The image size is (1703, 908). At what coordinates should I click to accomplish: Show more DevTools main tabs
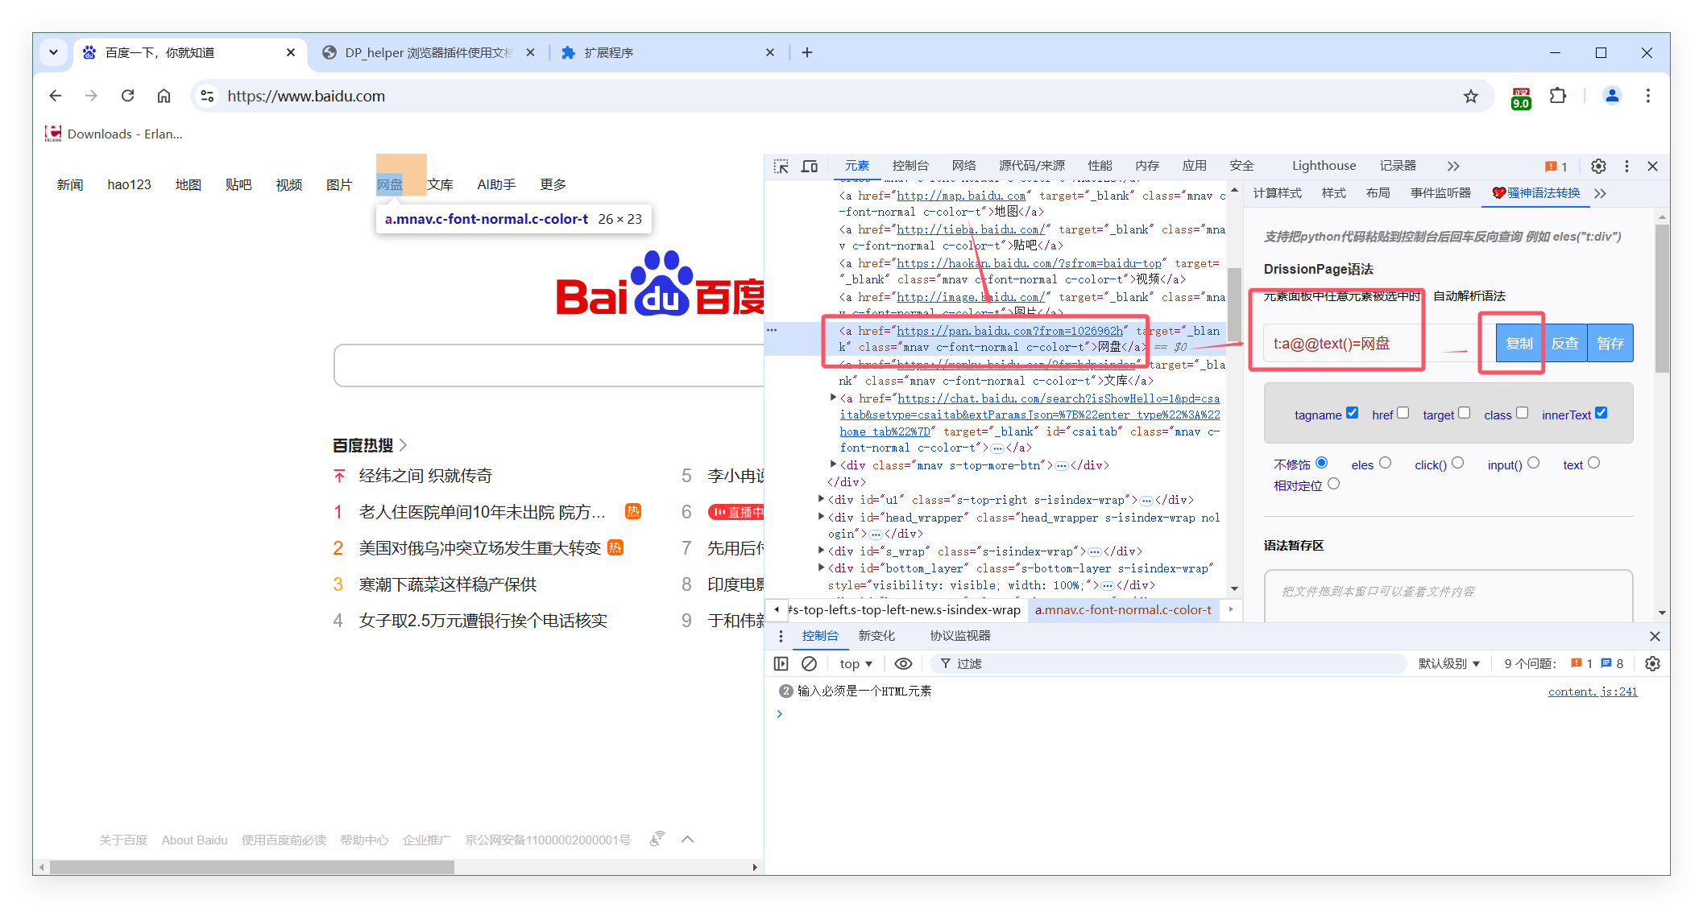pos(1452,166)
